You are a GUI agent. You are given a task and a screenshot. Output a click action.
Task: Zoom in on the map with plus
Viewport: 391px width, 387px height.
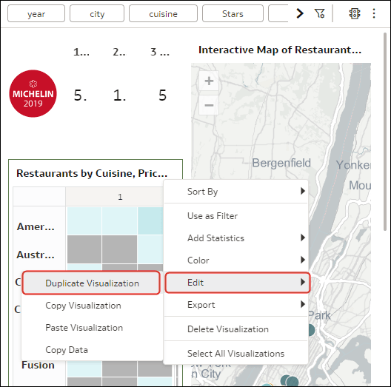(x=209, y=81)
